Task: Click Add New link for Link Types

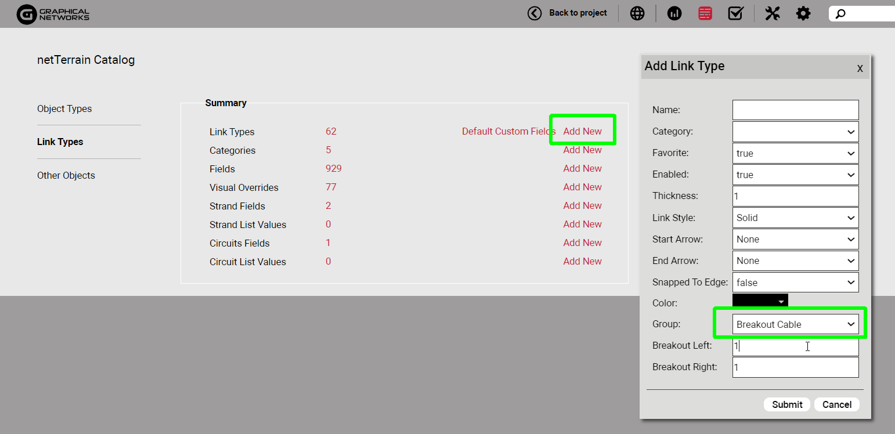Action: [x=582, y=131]
